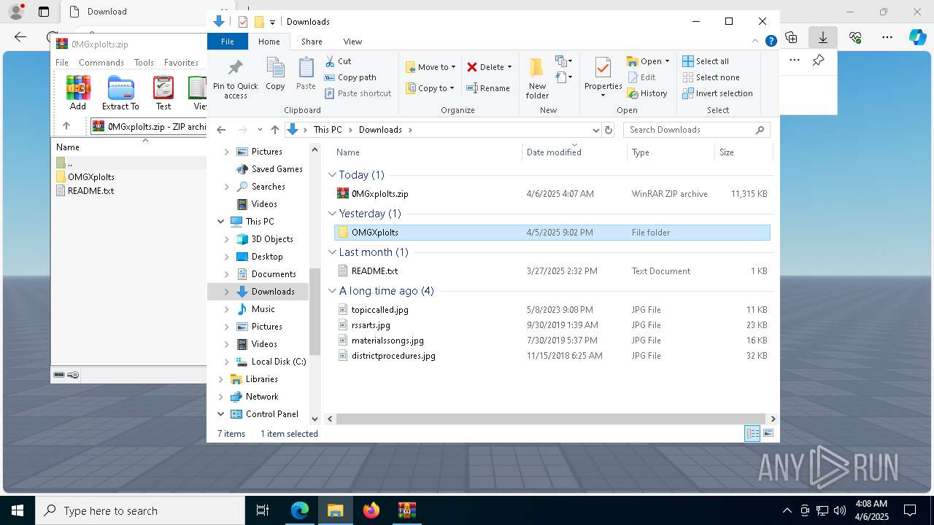Viewport: 934px width, 525px height.
Task: Click the Cut scissors icon
Action: click(330, 61)
